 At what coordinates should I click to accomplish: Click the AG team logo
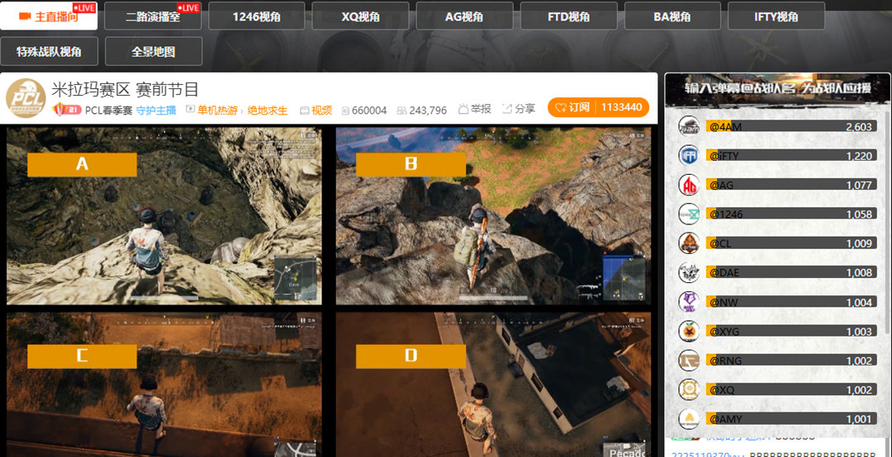click(x=689, y=185)
